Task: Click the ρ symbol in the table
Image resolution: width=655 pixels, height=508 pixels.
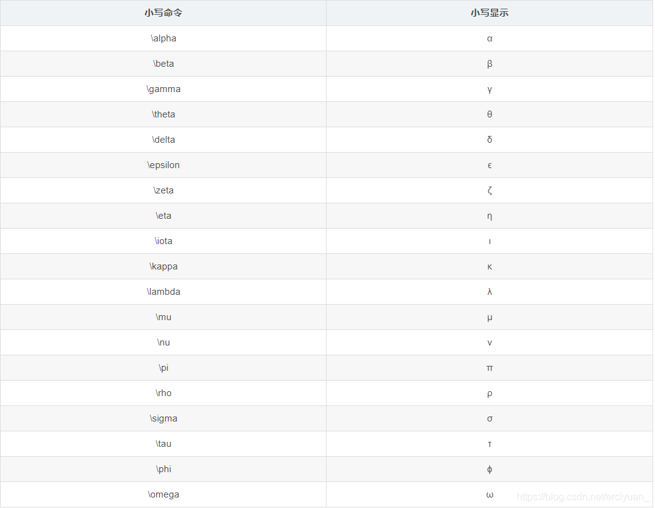Action: 490,393
